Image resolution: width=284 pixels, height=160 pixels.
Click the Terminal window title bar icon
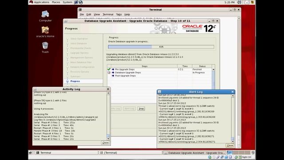click(x=80, y=10)
